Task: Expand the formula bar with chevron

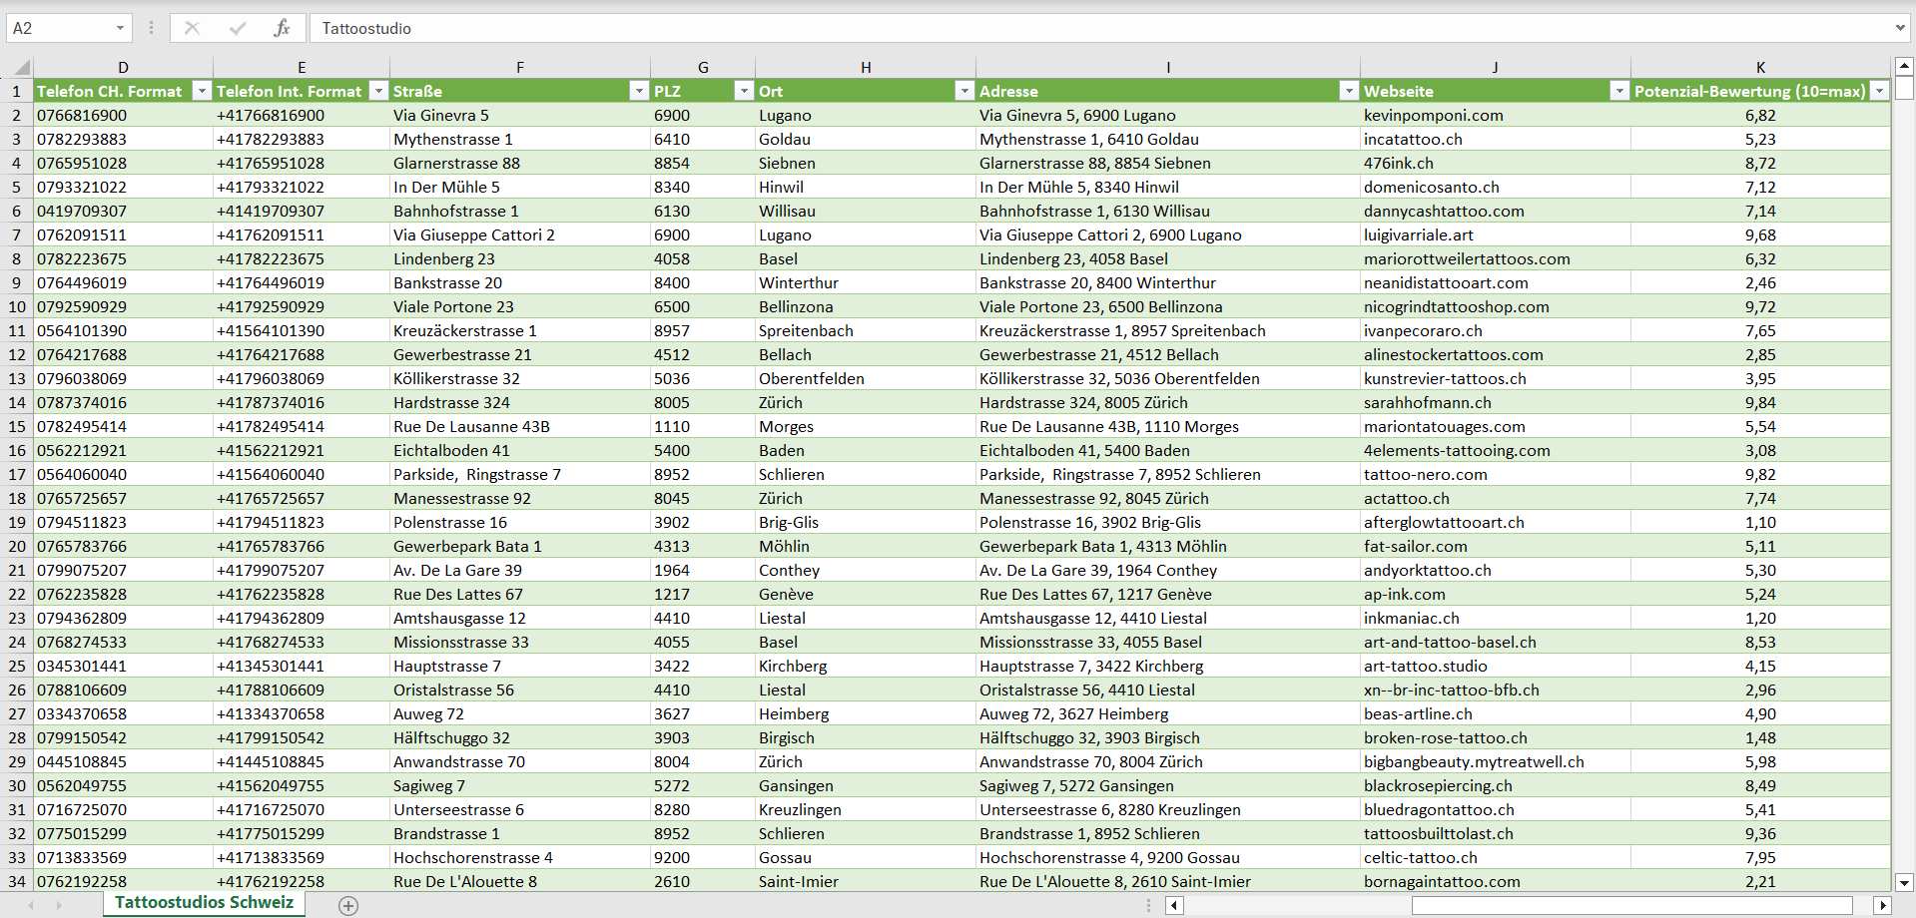Action: pos(1900,28)
